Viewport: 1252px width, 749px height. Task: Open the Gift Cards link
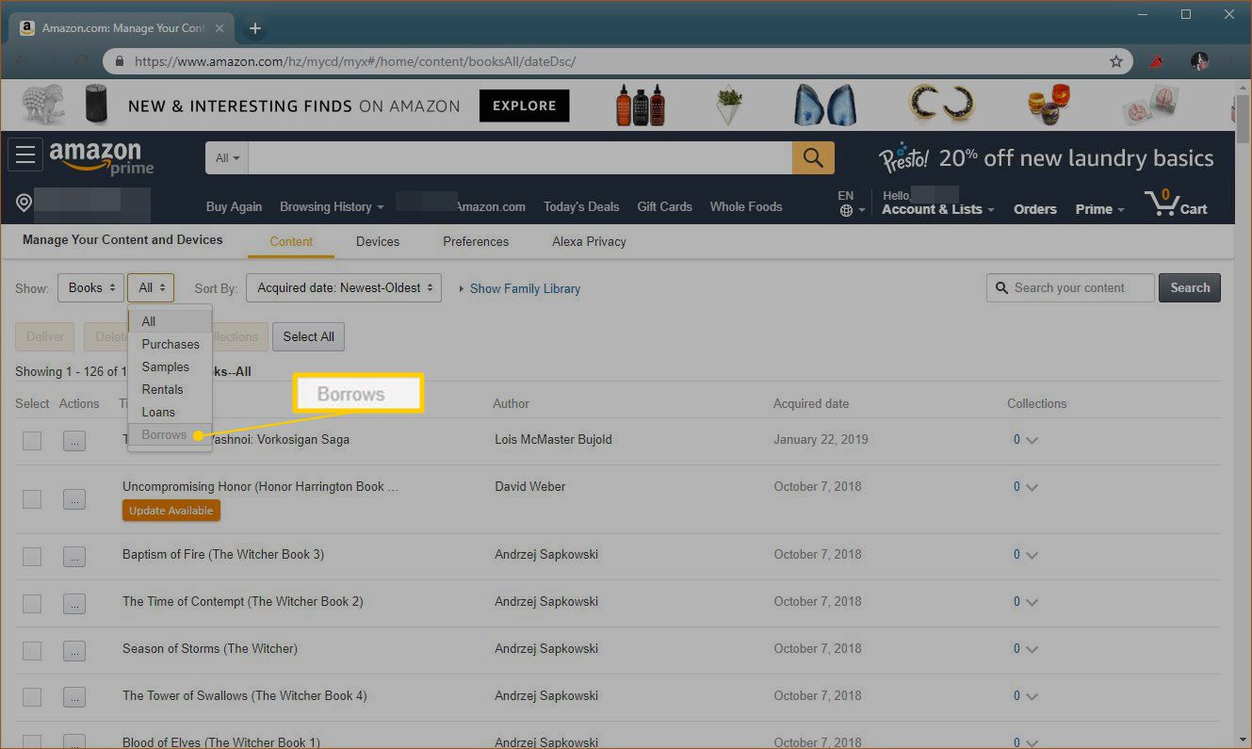point(664,206)
